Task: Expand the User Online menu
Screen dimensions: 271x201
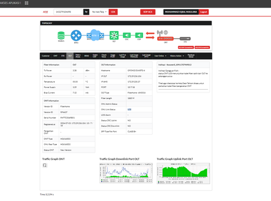Action: coord(160,56)
